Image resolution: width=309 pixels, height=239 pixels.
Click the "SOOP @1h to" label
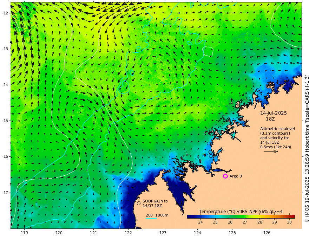[x=155, y=201]
